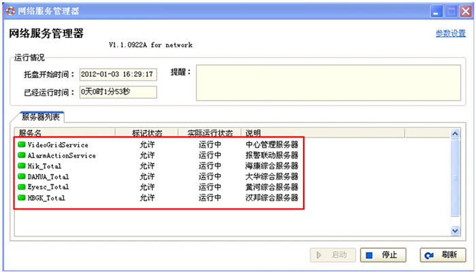Click green status icon beside Eyesc_Total

pyautogui.click(x=22, y=187)
